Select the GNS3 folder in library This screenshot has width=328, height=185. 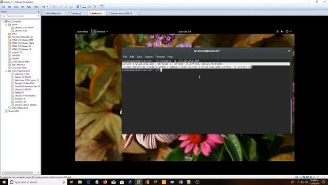[x=14, y=34]
